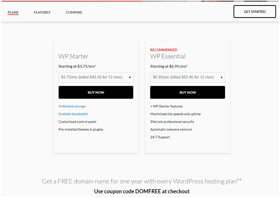The height and width of the screenshot is (198, 280).
Task: Open WP Essential billing term dropdown
Action: coord(187,77)
